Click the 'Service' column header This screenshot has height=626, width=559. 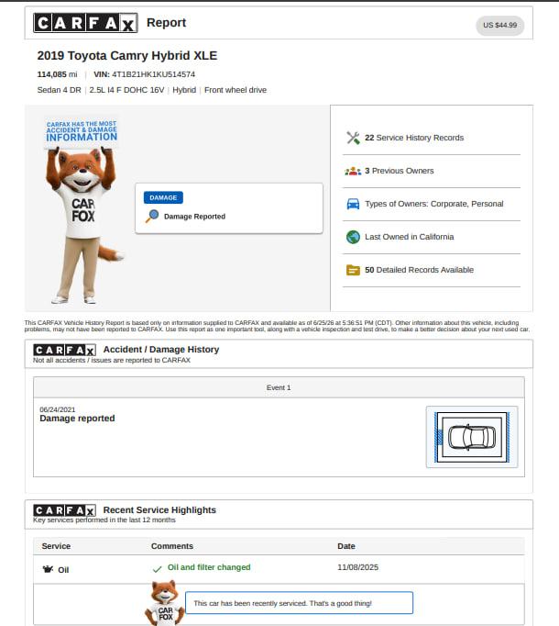click(56, 546)
